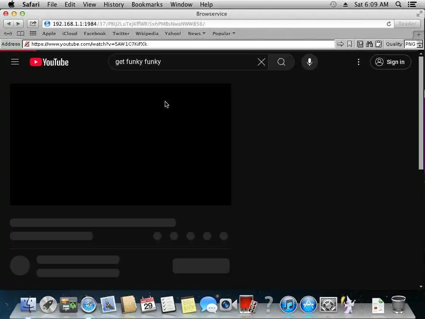Screen dimensions: 425x319
Task: Open the View menu
Action: [x=90, y=4]
